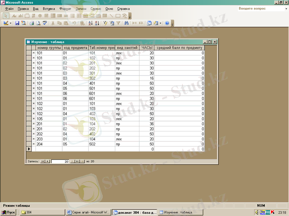Click the Print icon
Image resolution: width=289 pixels, height=216 pixels.
pos(32,23)
